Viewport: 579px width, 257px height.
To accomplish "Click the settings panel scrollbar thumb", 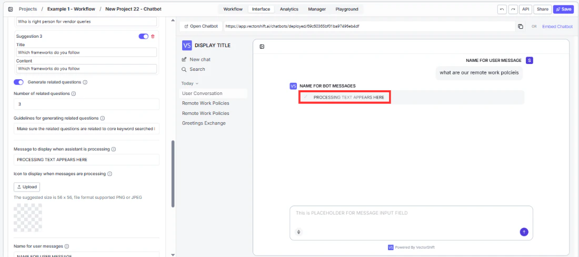I will pyautogui.click(x=173, y=174).
